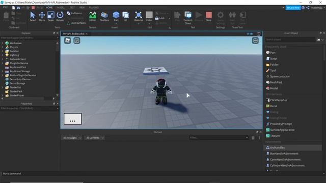326x183 pixels.
Task: Open the UI insert tool
Action: [x=126, y=16]
